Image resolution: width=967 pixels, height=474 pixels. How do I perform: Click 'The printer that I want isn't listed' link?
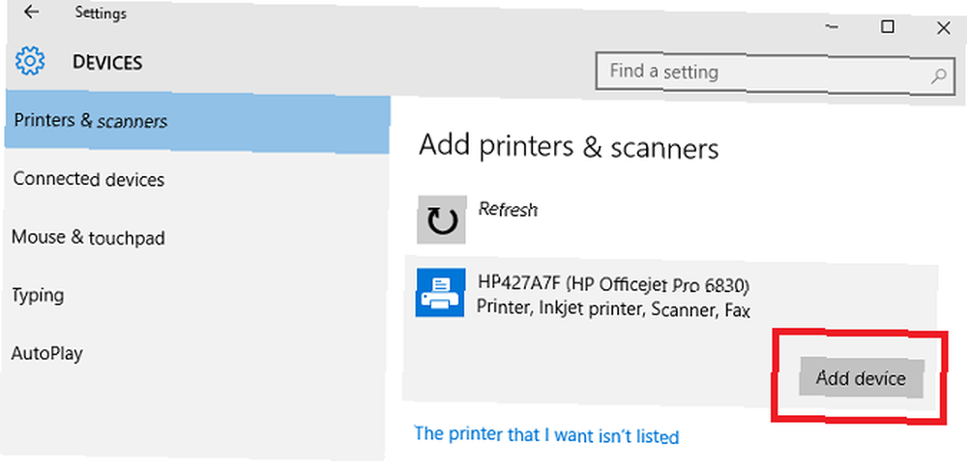546,435
